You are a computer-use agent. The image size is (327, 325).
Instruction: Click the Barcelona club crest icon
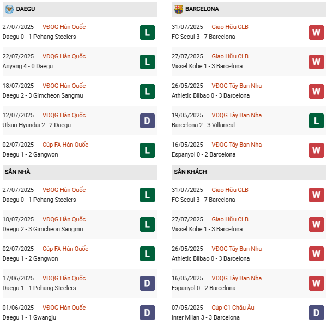pos(179,9)
